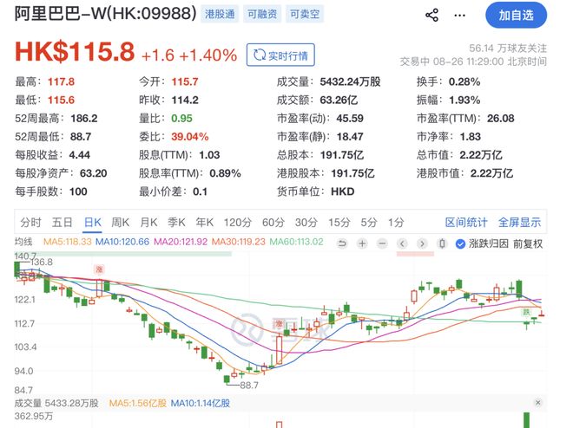
Task: Click the share icon
Action: (x=431, y=16)
